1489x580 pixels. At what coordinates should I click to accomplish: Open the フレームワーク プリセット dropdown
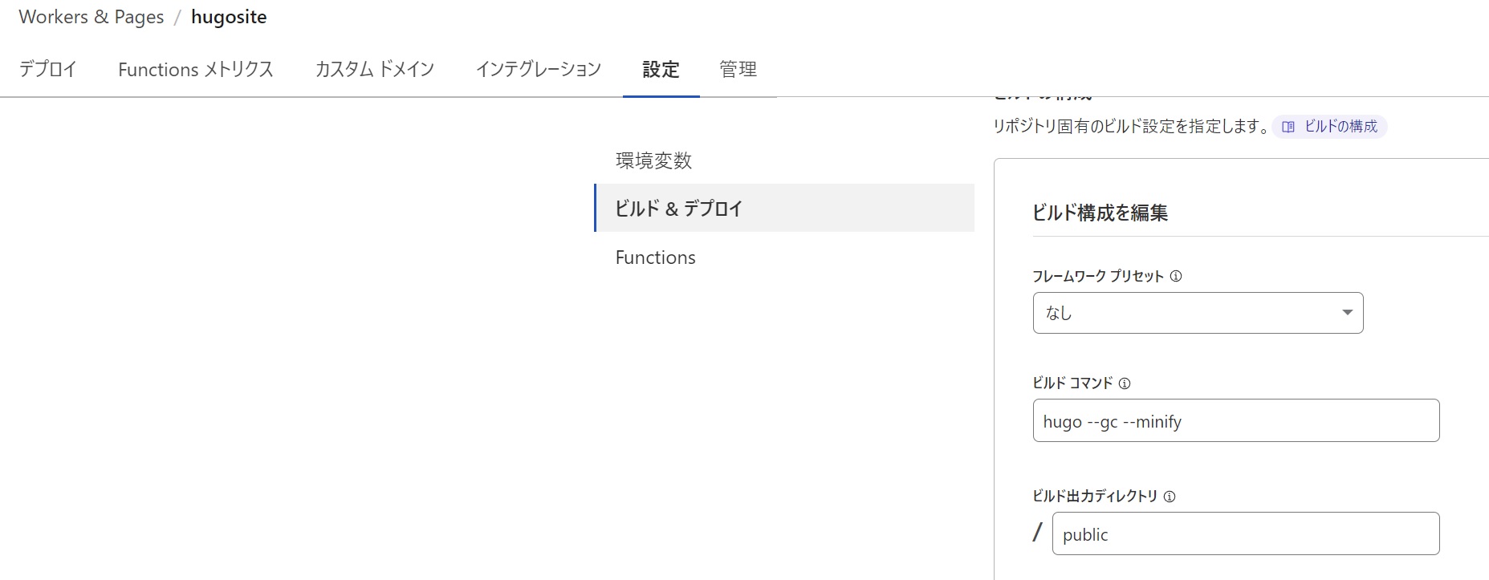click(x=1197, y=313)
